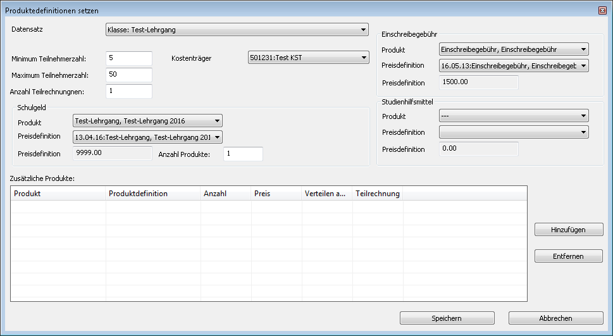Viewport: 613px width, 336px height.
Task: Click the Maximum Teilnehmerzahl field
Action: pyautogui.click(x=130, y=75)
